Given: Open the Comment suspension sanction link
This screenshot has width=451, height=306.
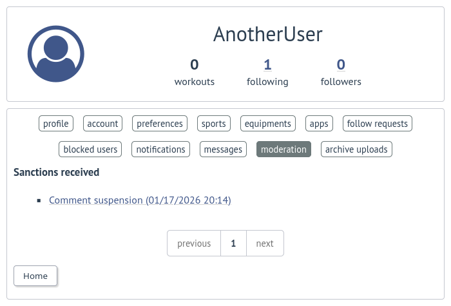Looking at the screenshot, I should pyautogui.click(x=140, y=200).
